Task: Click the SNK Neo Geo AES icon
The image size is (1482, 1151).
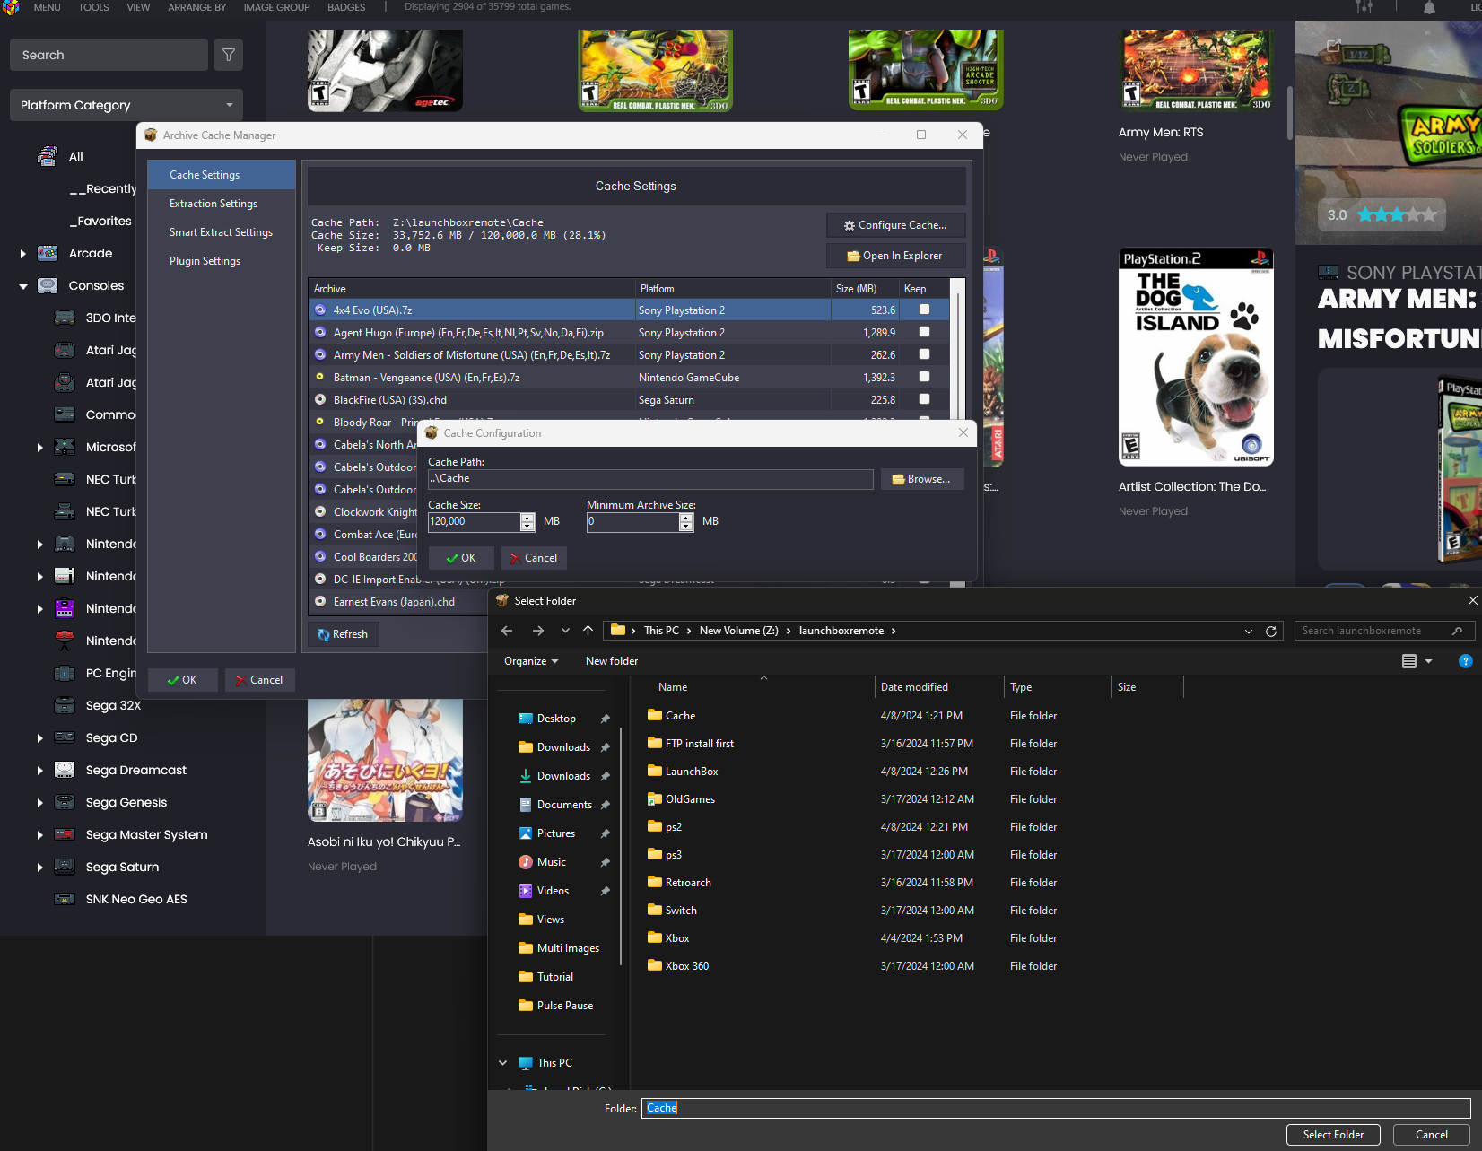Action: [x=65, y=899]
